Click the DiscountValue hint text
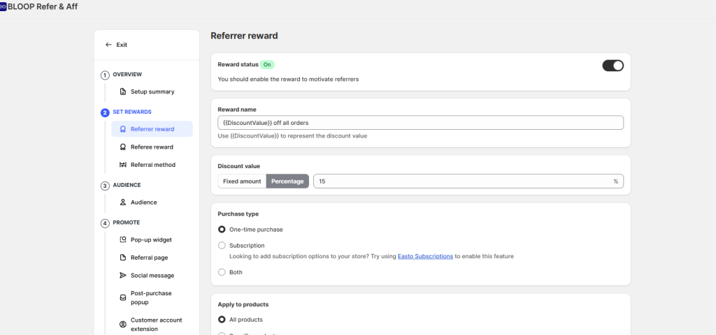Viewport: 716px width, 335px height. coord(292,136)
